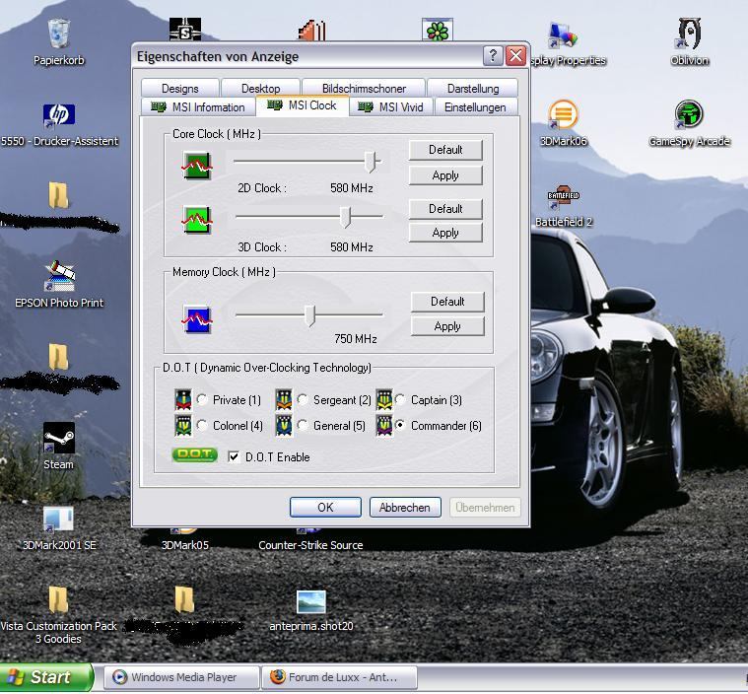Apply the 2D Clock setting

[x=445, y=175]
